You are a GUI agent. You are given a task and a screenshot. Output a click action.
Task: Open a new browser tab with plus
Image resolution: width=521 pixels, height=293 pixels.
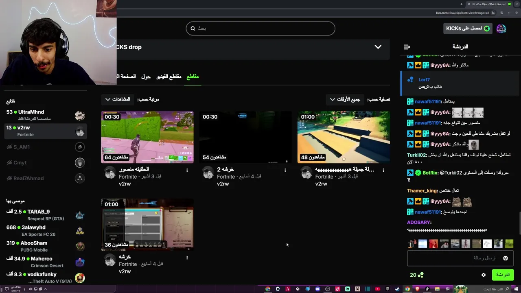(x=462, y=4)
